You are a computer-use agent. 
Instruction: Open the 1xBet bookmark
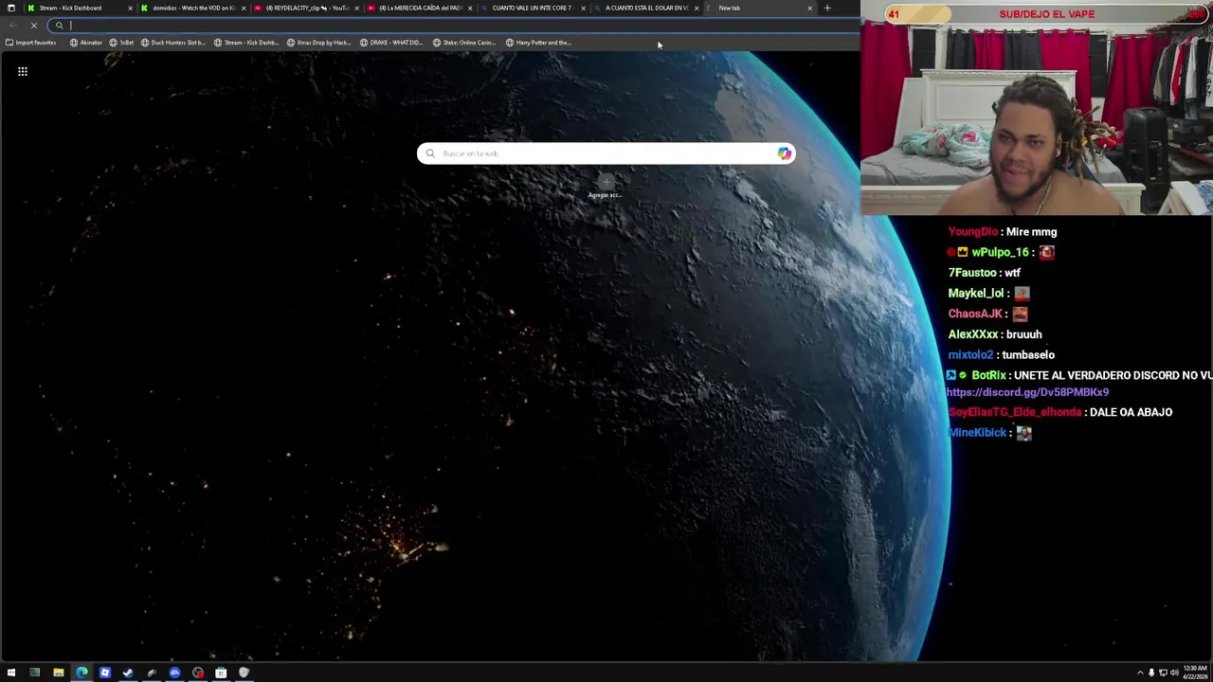(121, 43)
